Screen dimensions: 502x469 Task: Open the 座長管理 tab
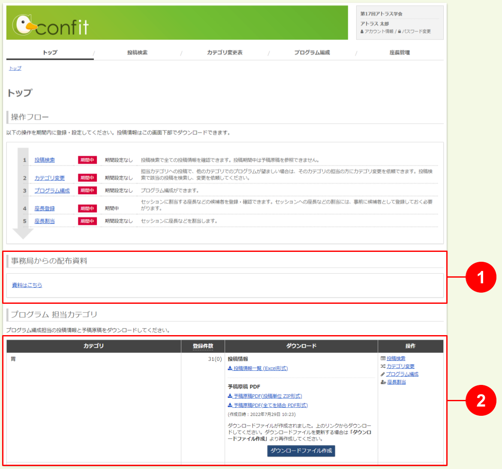click(400, 52)
